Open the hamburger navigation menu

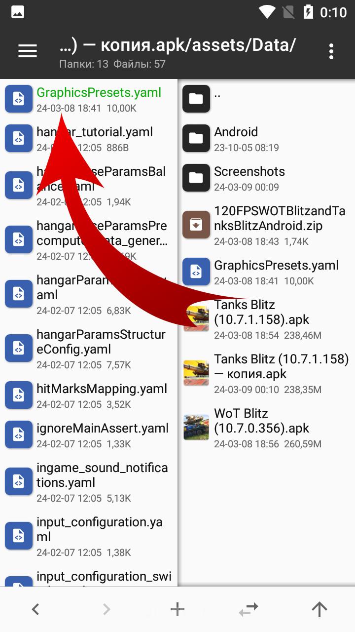coord(28,51)
